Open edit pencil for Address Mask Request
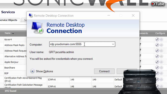The height and width of the screenshot is (94, 167). pyautogui.click(x=157, y=50)
